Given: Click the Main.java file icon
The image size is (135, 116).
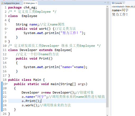Looking at the screenshot, I should (x=24, y=3).
